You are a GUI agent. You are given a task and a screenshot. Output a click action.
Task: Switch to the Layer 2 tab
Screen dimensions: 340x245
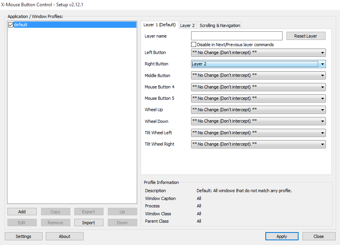click(x=188, y=25)
